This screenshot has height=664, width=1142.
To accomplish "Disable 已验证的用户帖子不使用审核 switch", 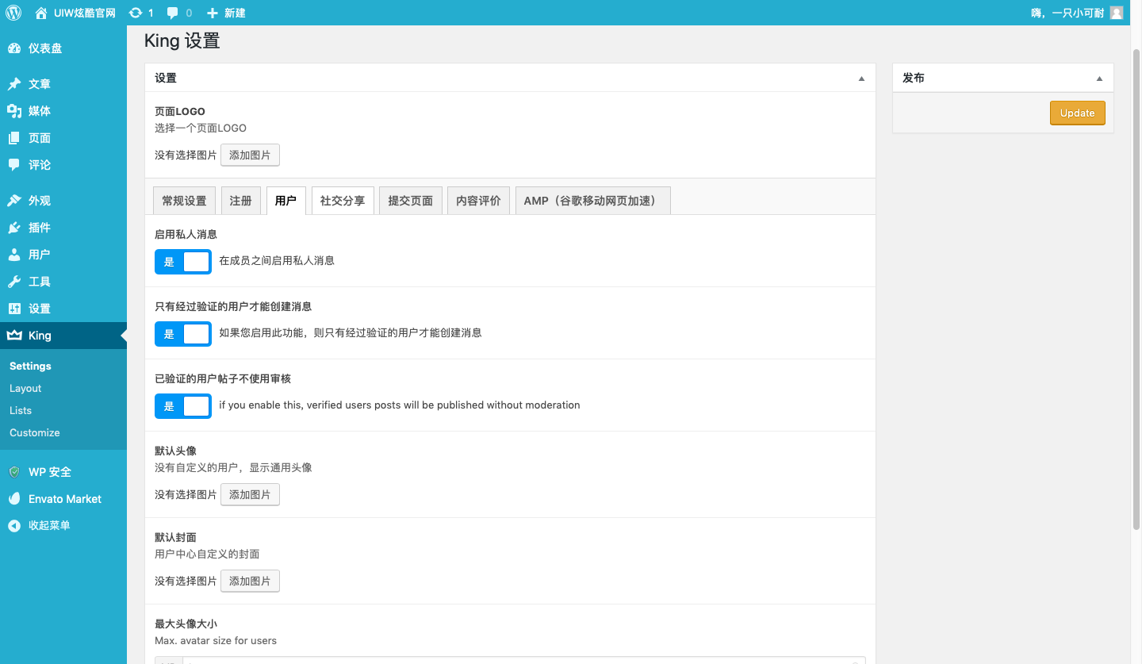I will [183, 406].
